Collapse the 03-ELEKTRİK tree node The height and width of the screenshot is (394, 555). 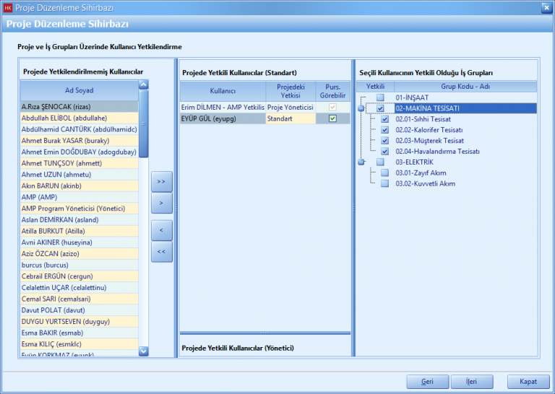coord(361,162)
